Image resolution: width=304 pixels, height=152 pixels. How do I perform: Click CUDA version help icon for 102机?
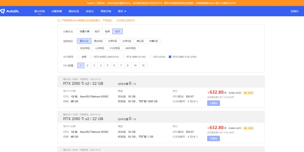(196, 137)
